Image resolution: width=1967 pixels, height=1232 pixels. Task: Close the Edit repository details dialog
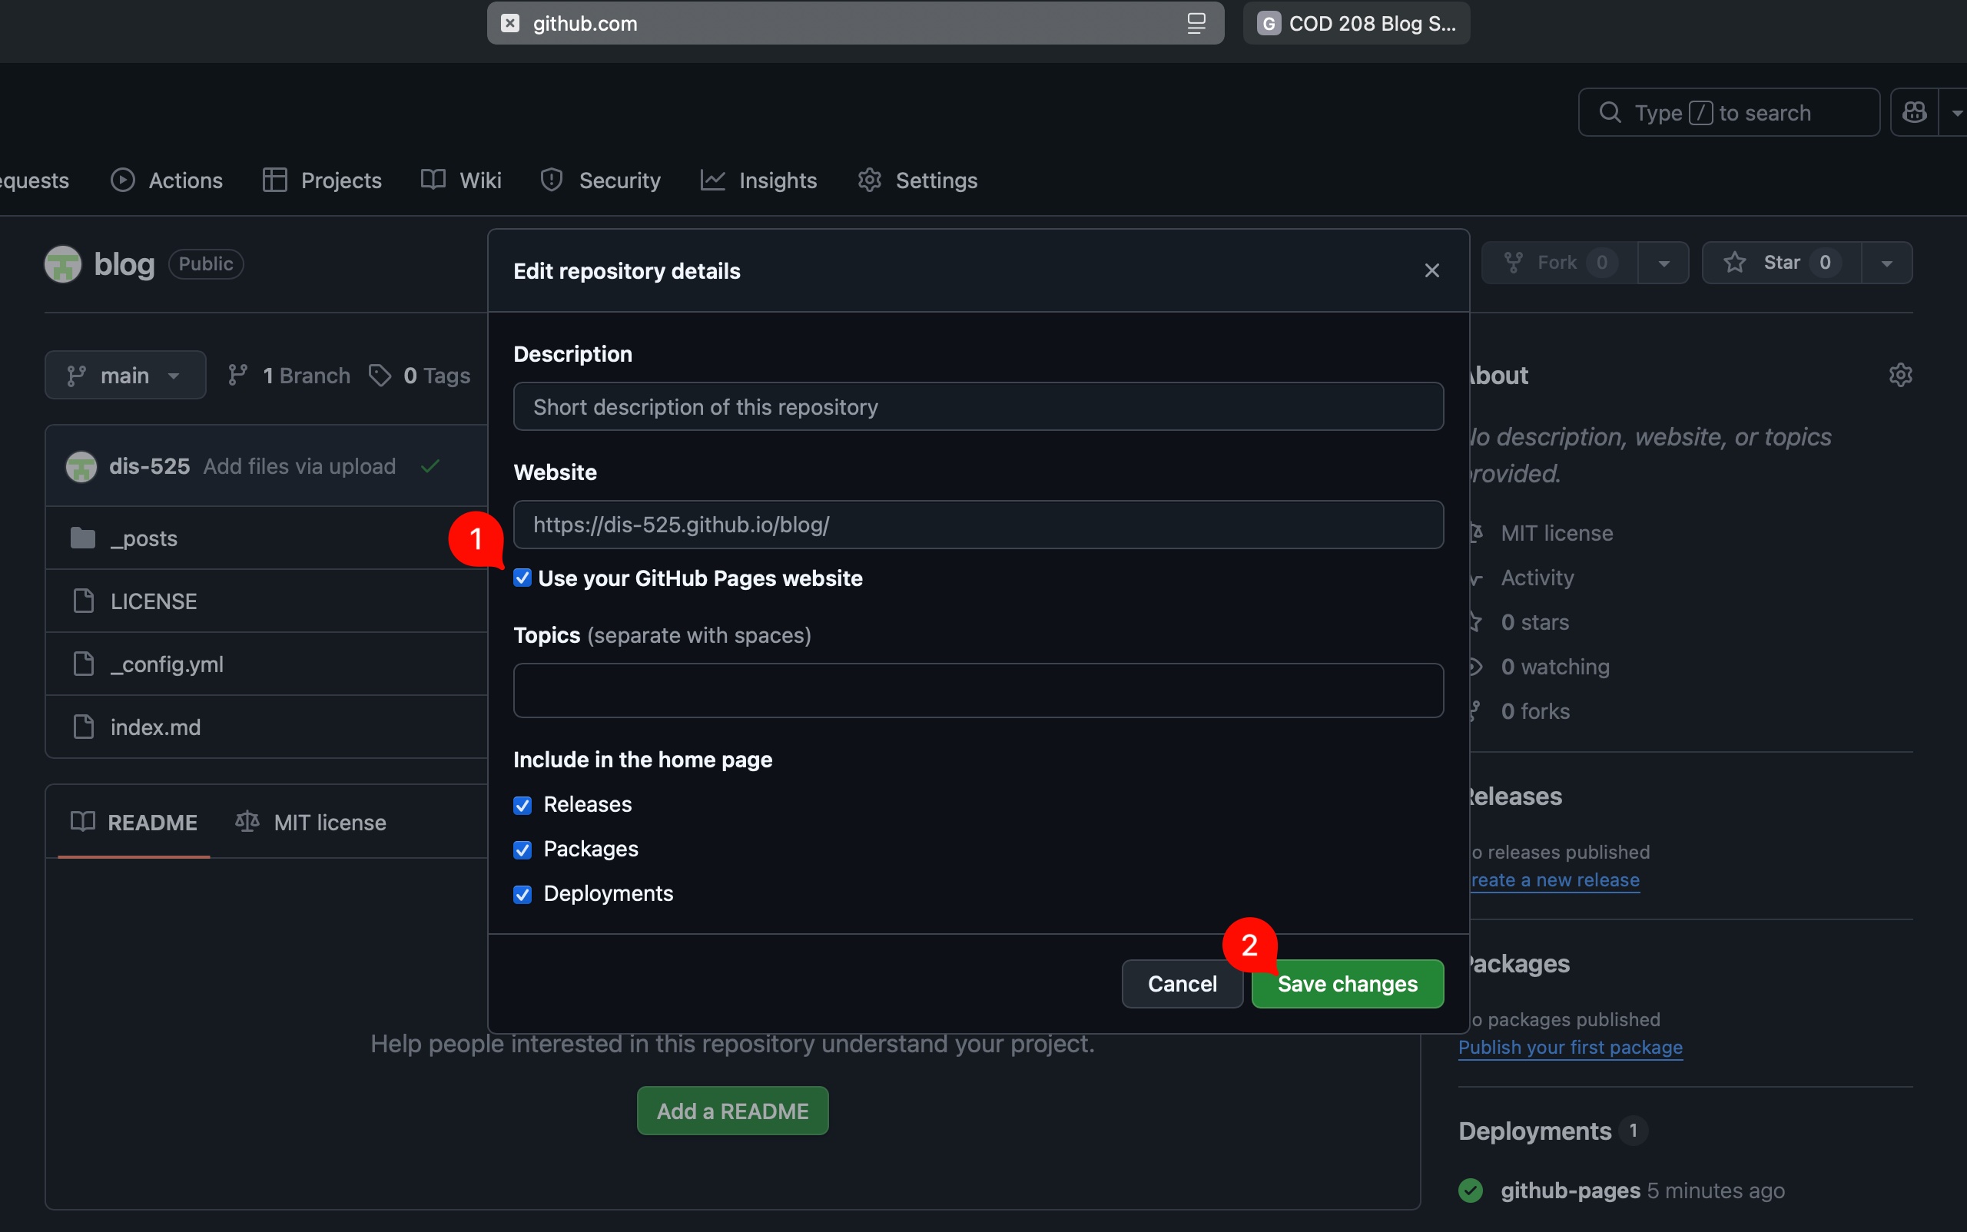(1431, 270)
